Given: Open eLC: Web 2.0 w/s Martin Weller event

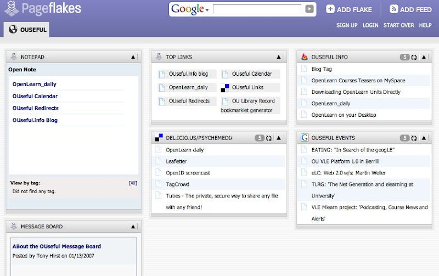Looking at the screenshot, I should click(x=348, y=173).
